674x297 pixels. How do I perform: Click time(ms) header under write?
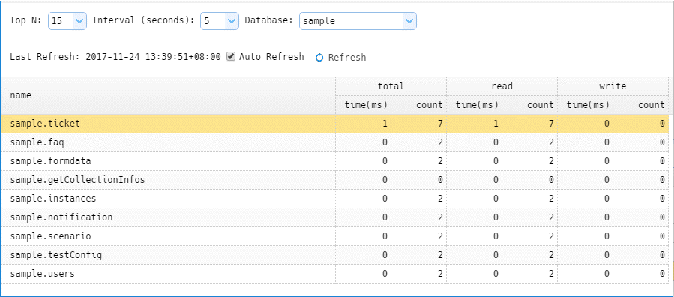[585, 104]
